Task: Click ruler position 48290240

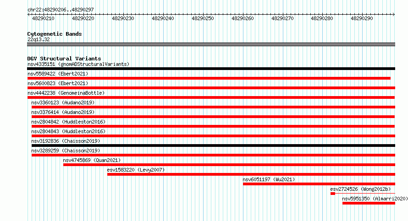Action: point(163,18)
